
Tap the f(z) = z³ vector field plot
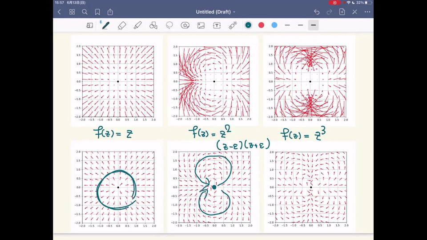[x=309, y=81]
